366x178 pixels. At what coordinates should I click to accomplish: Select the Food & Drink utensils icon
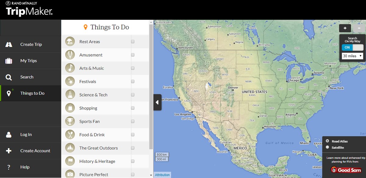coord(70,135)
